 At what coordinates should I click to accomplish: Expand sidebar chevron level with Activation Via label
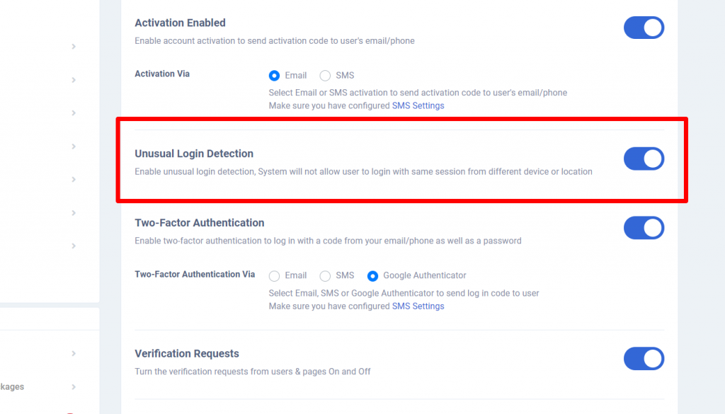pos(74,80)
